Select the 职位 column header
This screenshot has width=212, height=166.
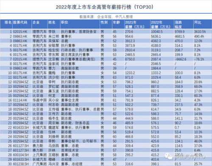tap(64, 23)
